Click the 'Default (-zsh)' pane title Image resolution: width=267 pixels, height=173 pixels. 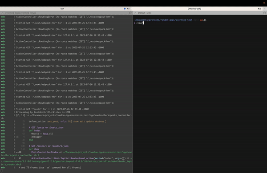pyautogui.click(x=145, y=13)
